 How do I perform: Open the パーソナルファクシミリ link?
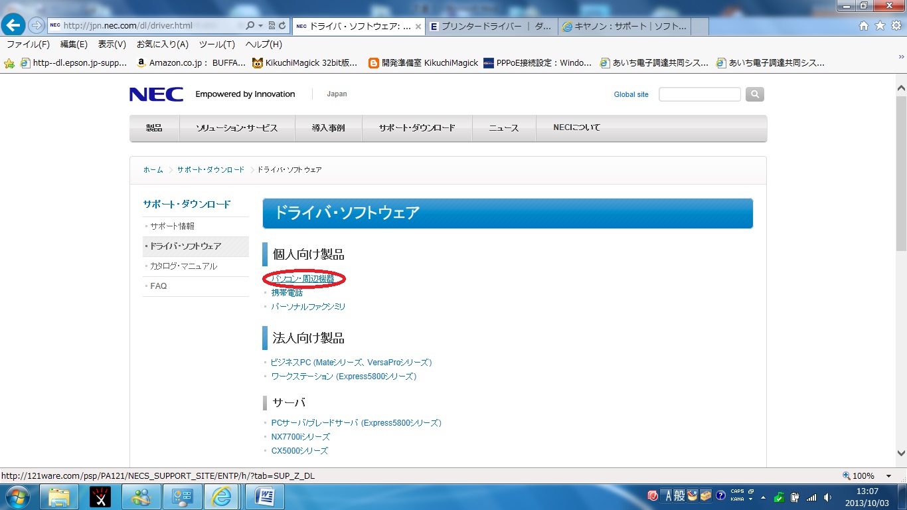click(308, 307)
